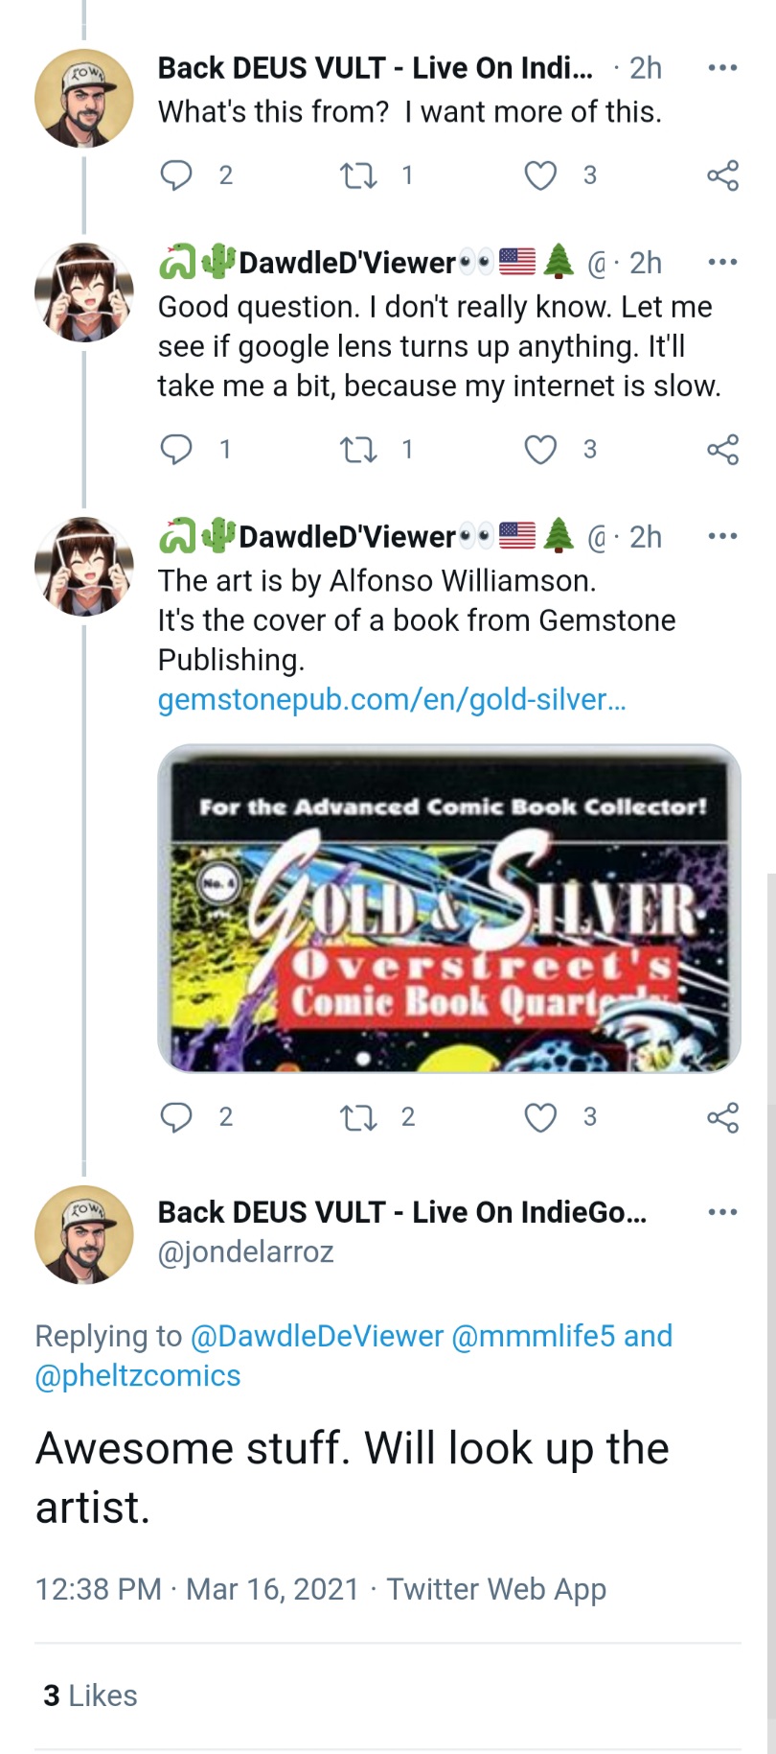Share the google lens tweet
This screenshot has height=1754, width=776.
point(722,449)
